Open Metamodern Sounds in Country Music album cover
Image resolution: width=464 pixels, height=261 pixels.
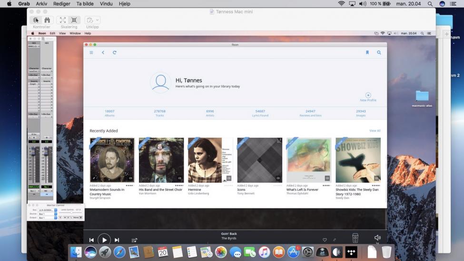click(112, 160)
